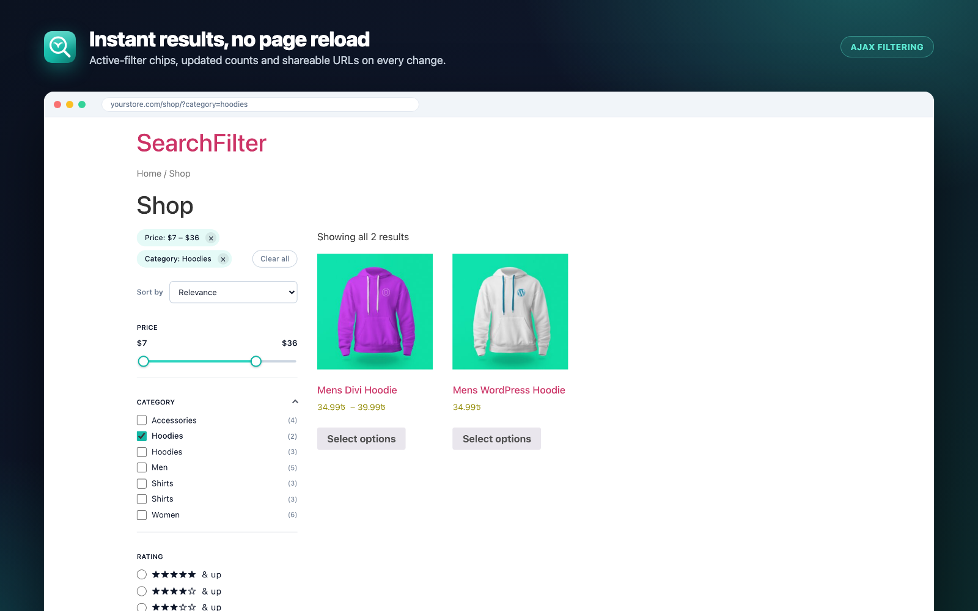Check the Accessories category checkbox
The height and width of the screenshot is (611, 978).
point(142,420)
